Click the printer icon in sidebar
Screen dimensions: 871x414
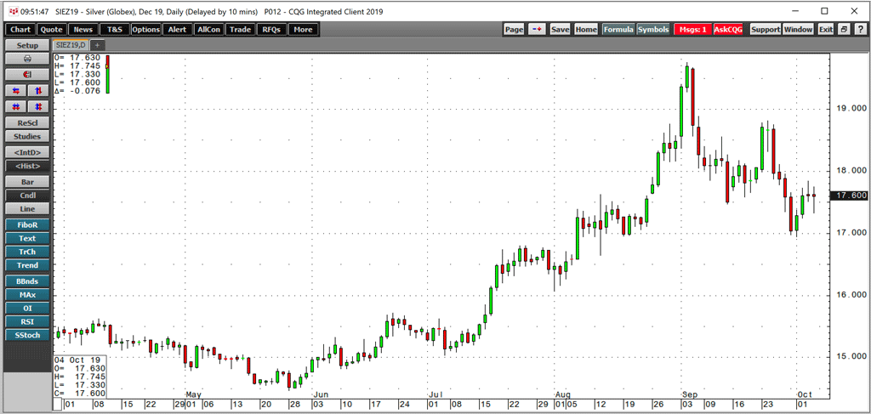coord(27,60)
